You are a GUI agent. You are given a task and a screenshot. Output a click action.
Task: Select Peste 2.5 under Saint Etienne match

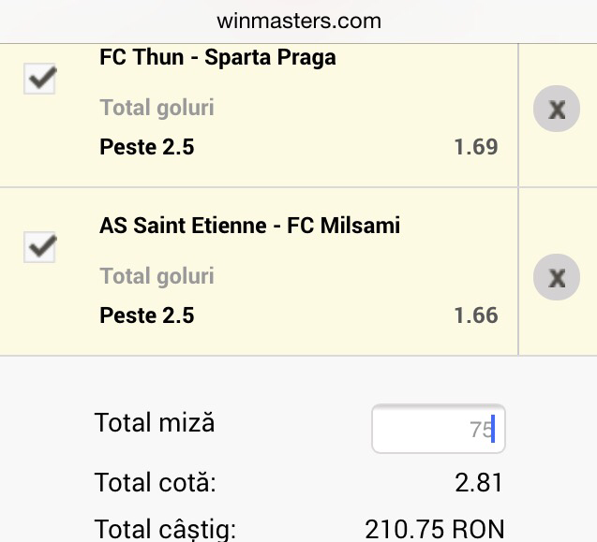147,315
